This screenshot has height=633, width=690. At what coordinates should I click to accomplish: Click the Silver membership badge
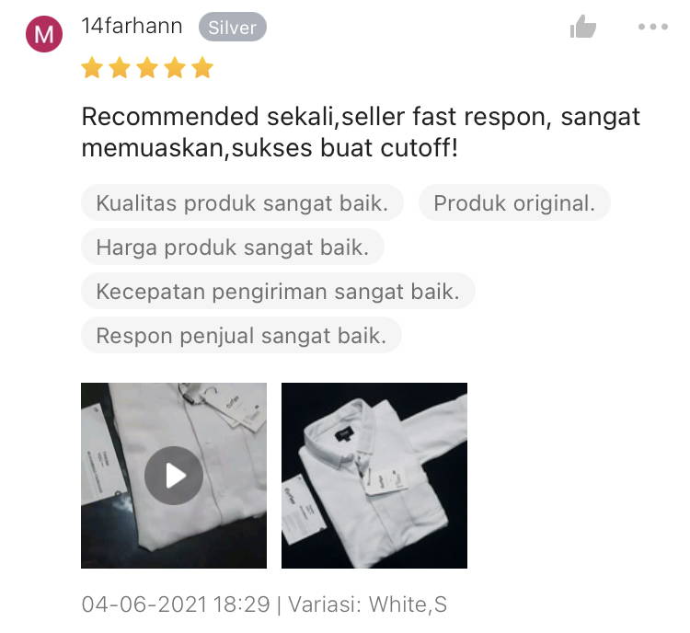(x=233, y=28)
